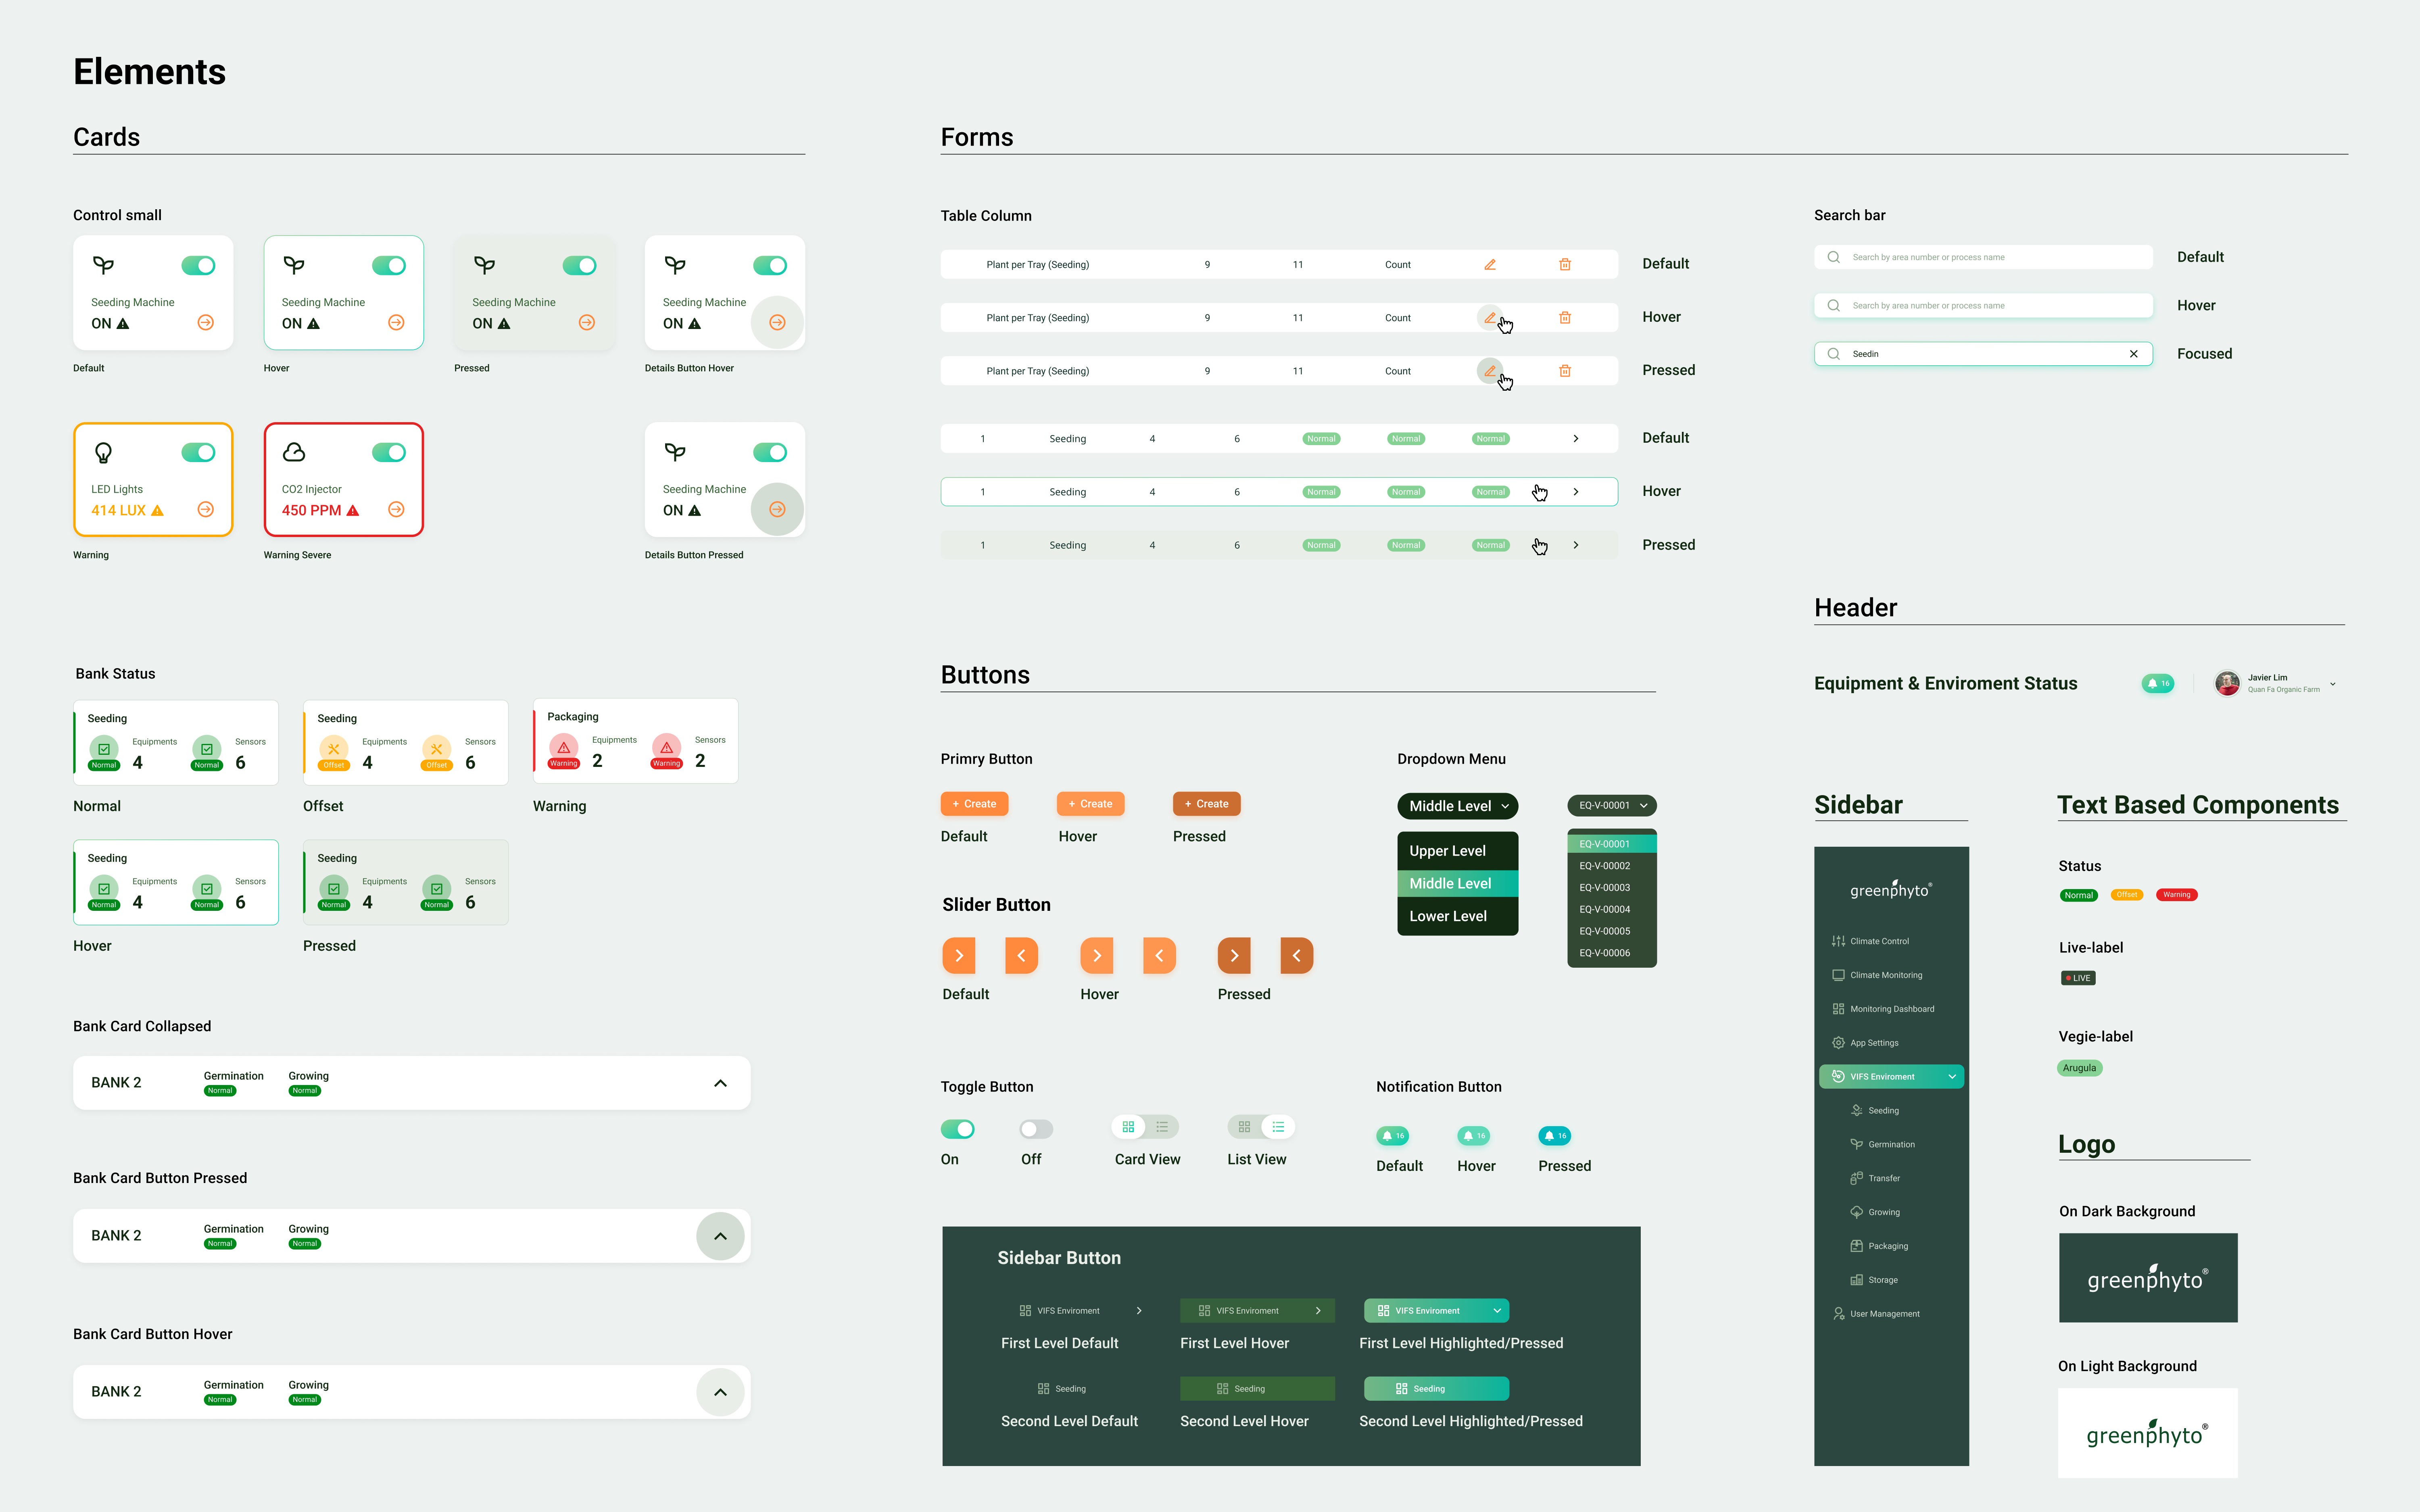Open Packaging in the greenphyto sidebar

point(1880,1246)
